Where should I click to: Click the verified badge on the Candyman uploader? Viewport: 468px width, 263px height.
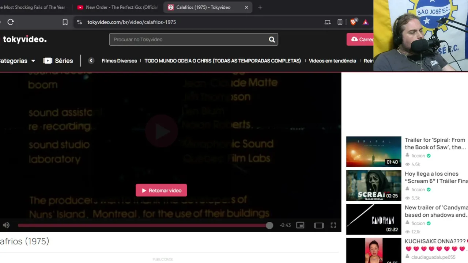(x=429, y=223)
